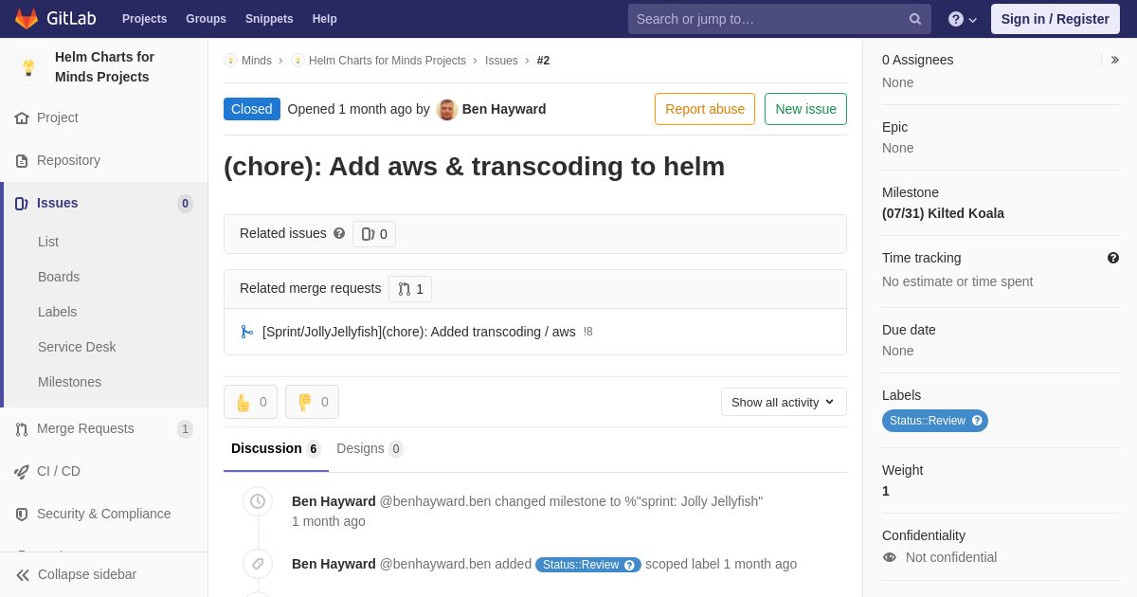The height and width of the screenshot is (597, 1137).
Task: Click the Collapse sidebar double-arrow icon
Action: pyautogui.click(x=23, y=575)
